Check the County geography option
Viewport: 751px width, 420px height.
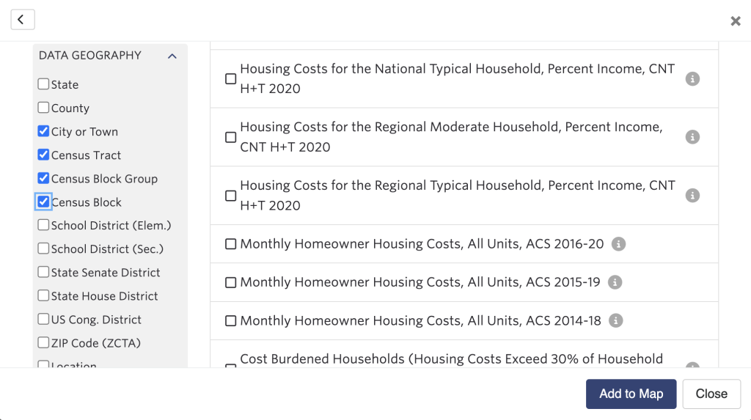[43, 107]
